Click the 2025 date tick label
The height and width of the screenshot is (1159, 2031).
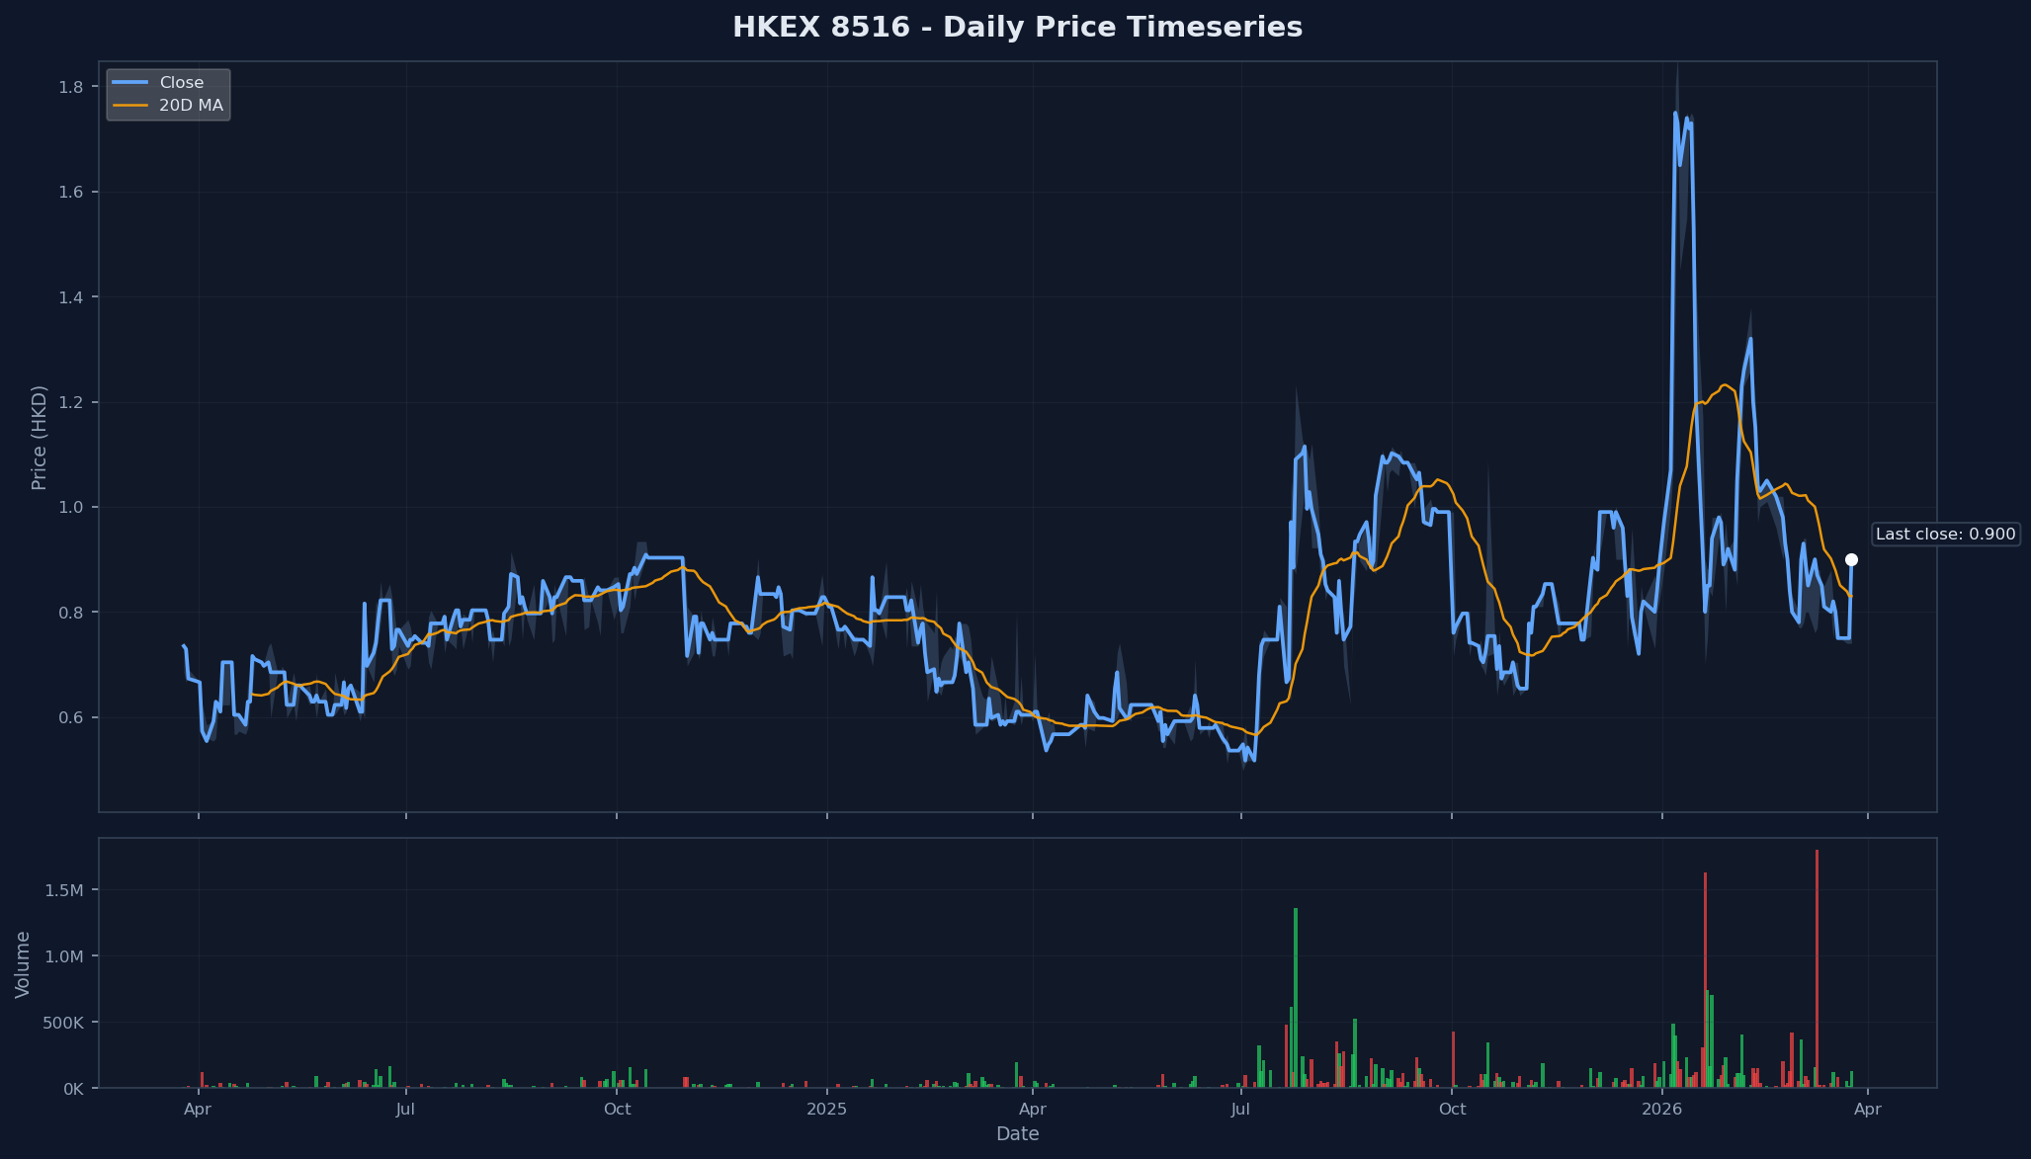pyautogui.click(x=827, y=1109)
